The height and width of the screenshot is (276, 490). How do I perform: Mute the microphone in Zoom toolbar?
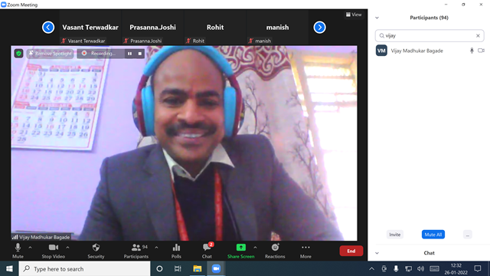coord(18,251)
